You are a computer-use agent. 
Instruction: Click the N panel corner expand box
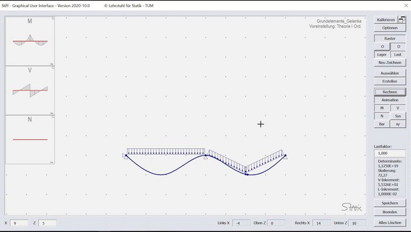coord(53,117)
